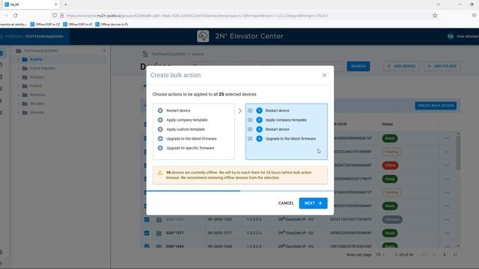Image resolution: width=479 pixels, height=269 pixels.
Task: Click the SEARCH button
Action: click(359, 67)
